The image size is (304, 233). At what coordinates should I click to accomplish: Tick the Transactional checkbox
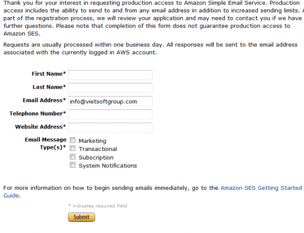pos(73,149)
